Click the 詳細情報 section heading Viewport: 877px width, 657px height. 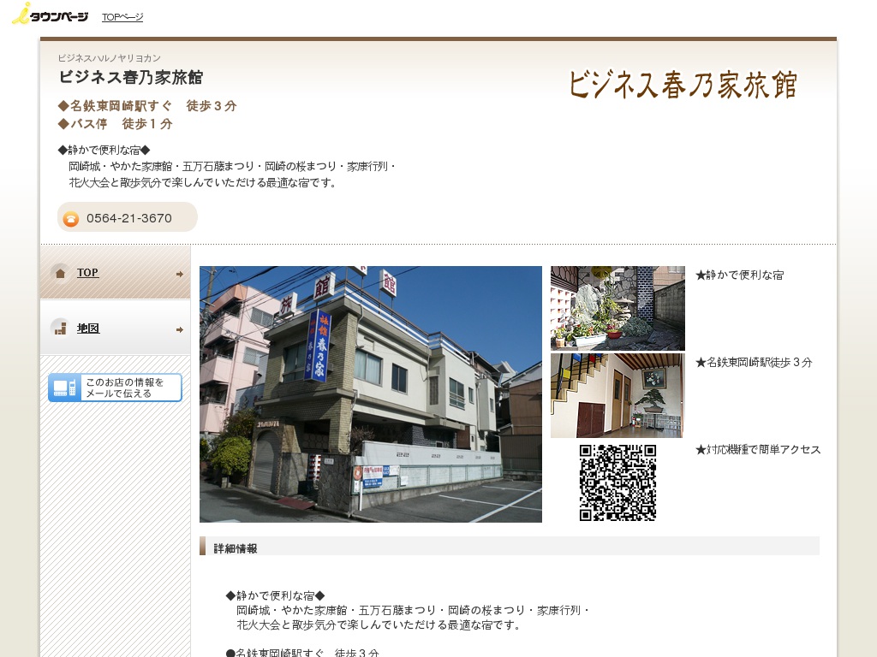tap(236, 548)
